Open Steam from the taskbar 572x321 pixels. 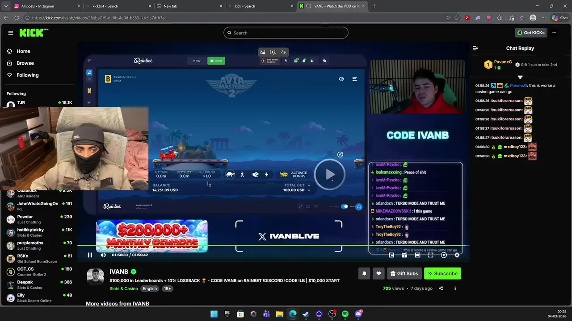[x=306, y=314]
